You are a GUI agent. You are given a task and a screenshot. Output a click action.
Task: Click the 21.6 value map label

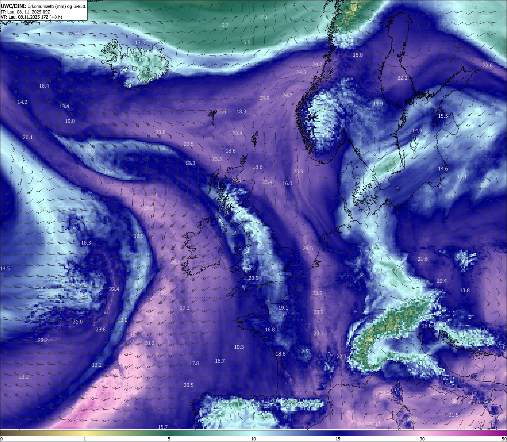423,259
